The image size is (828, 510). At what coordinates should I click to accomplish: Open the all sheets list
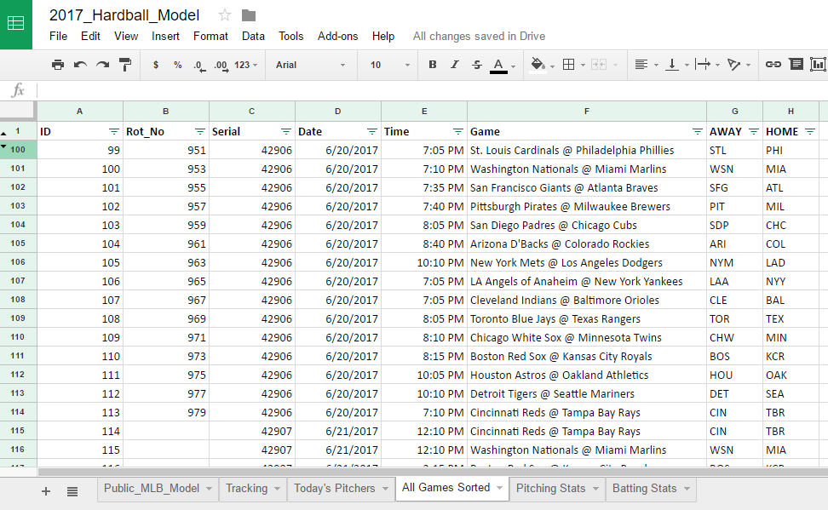pos(72,491)
